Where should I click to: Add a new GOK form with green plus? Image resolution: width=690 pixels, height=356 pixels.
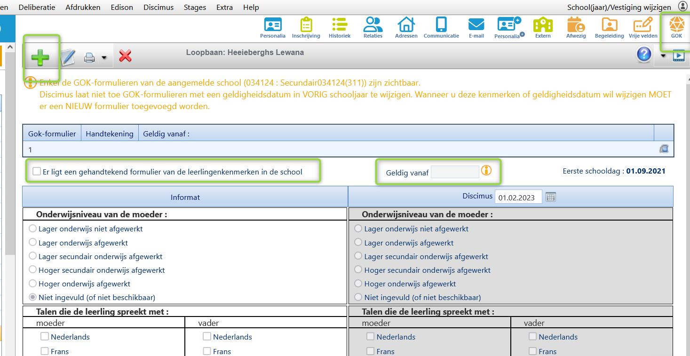point(40,57)
